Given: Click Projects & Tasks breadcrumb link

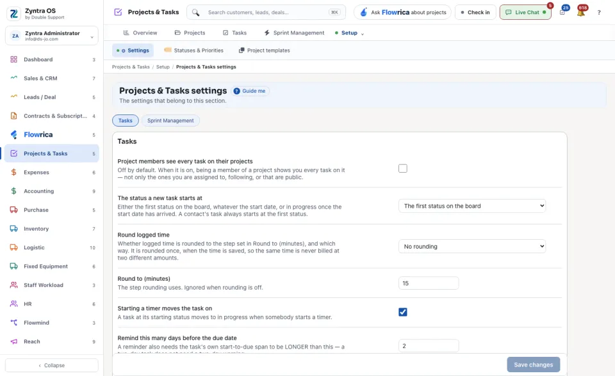Looking at the screenshot, I should (131, 67).
